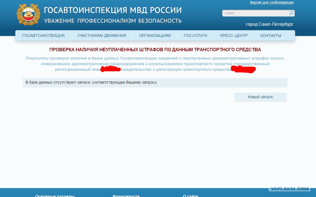Select город Санкт-Петербург region link
The height and width of the screenshot is (197, 316).
269,24
